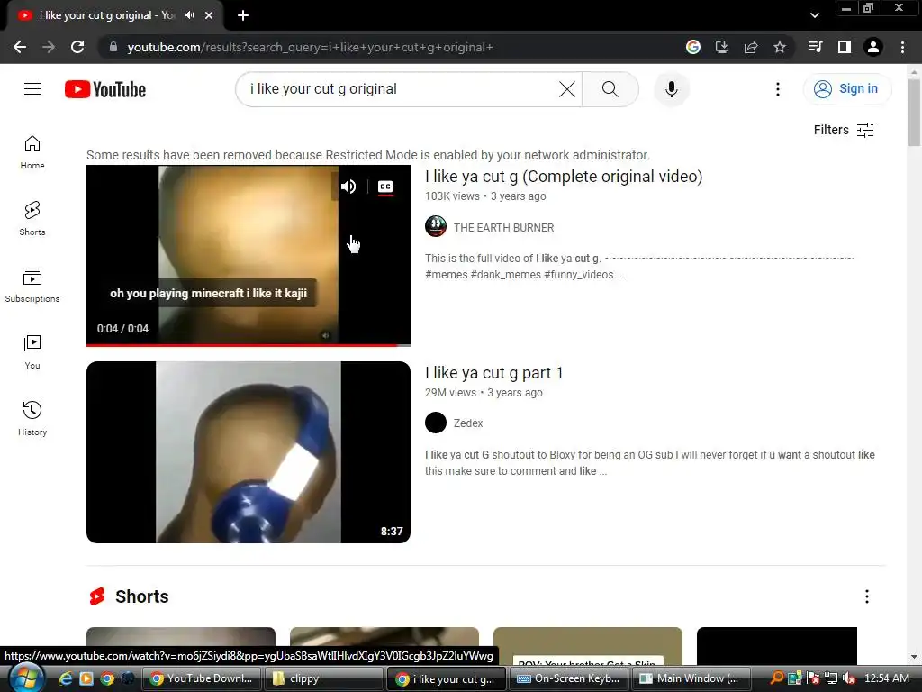Click the magnifier search button
922x692 pixels.
pyautogui.click(x=610, y=89)
